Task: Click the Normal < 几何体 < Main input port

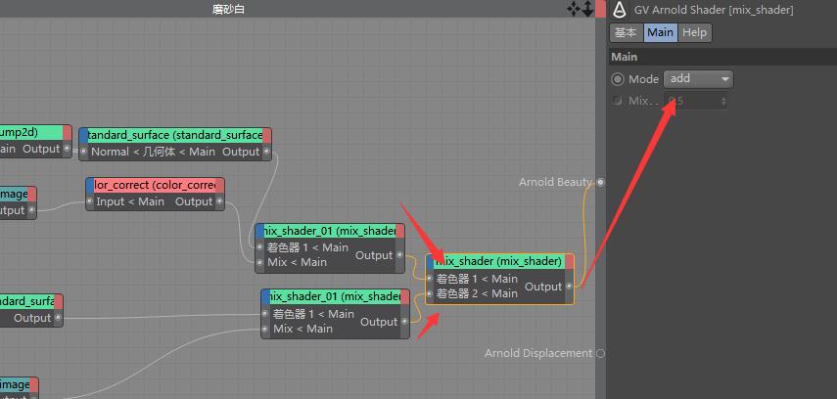Action: click(84, 152)
